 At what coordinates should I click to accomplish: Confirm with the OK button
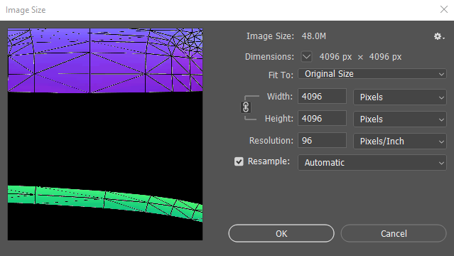tap(281, 233)
